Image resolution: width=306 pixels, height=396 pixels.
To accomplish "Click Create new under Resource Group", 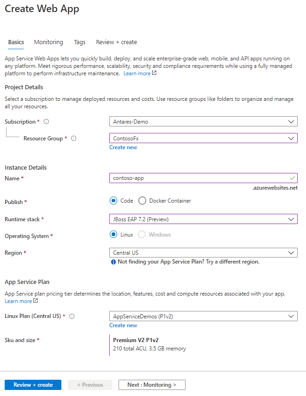I will point(123,147).
